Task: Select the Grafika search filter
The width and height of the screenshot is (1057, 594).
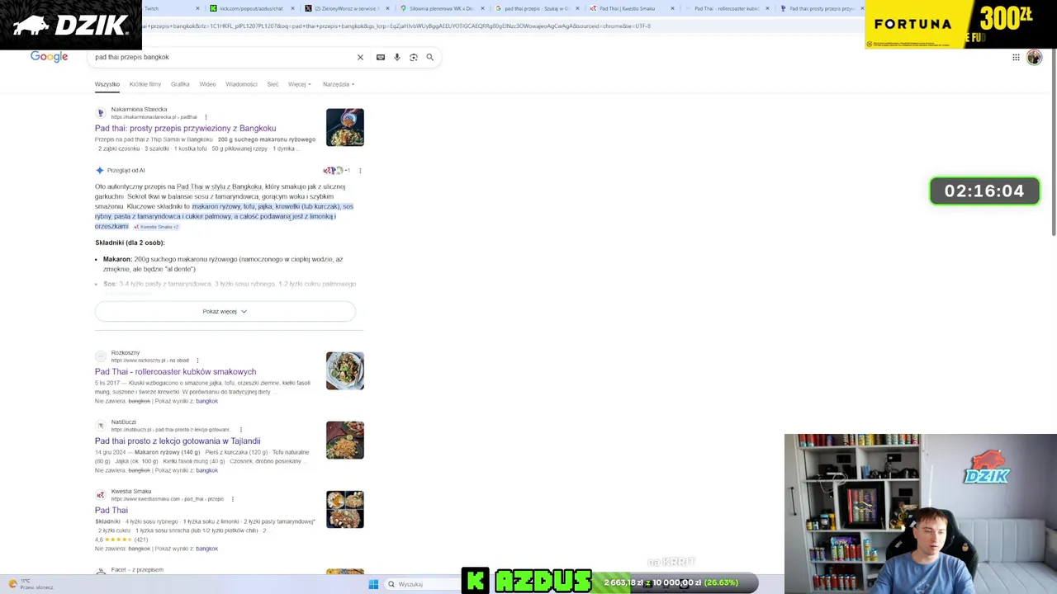Action: tap(180, 84)
